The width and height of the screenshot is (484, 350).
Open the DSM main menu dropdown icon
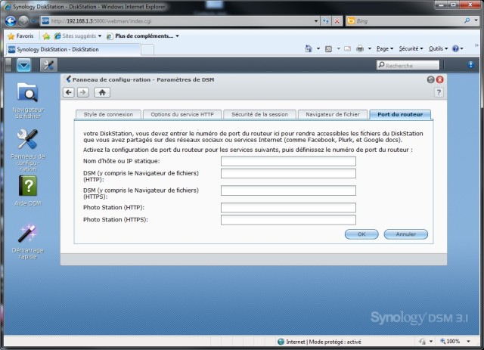pyautogui.click(x=24, y=65)
